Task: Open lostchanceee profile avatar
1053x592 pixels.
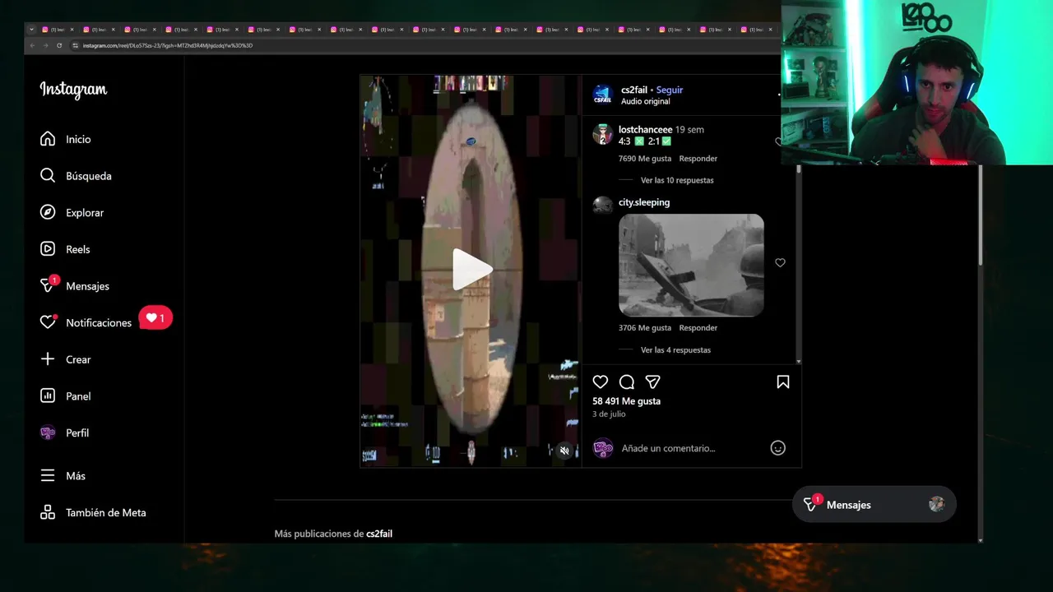Action: (603, 135)
